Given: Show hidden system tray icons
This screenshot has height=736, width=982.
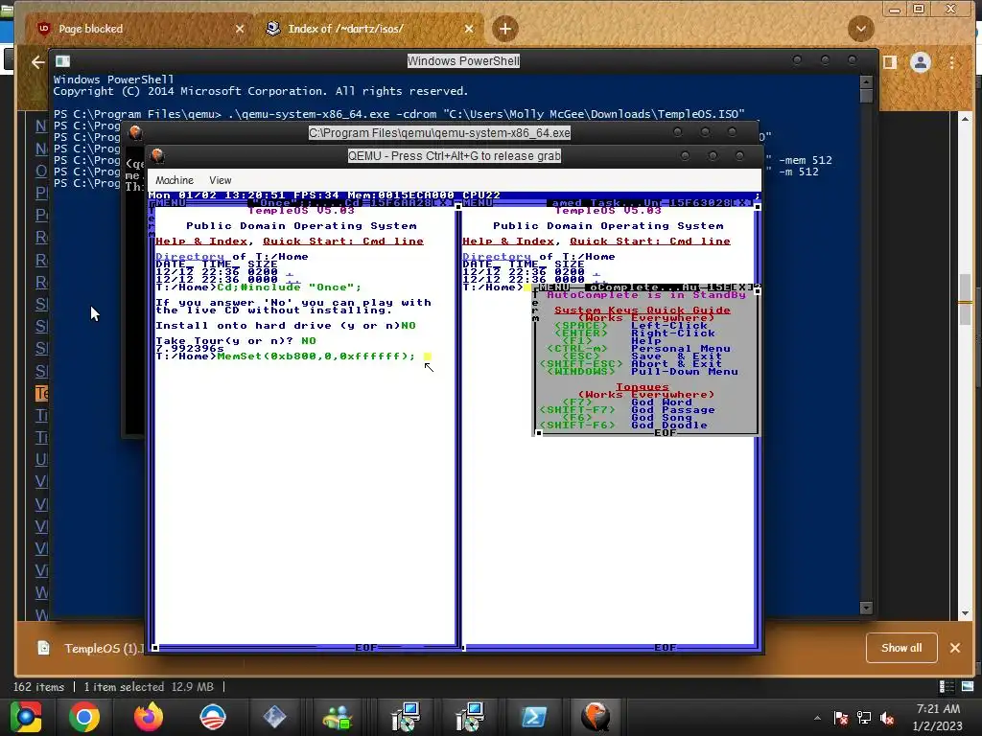Looking at the screenshot, I should coord(817,718).
